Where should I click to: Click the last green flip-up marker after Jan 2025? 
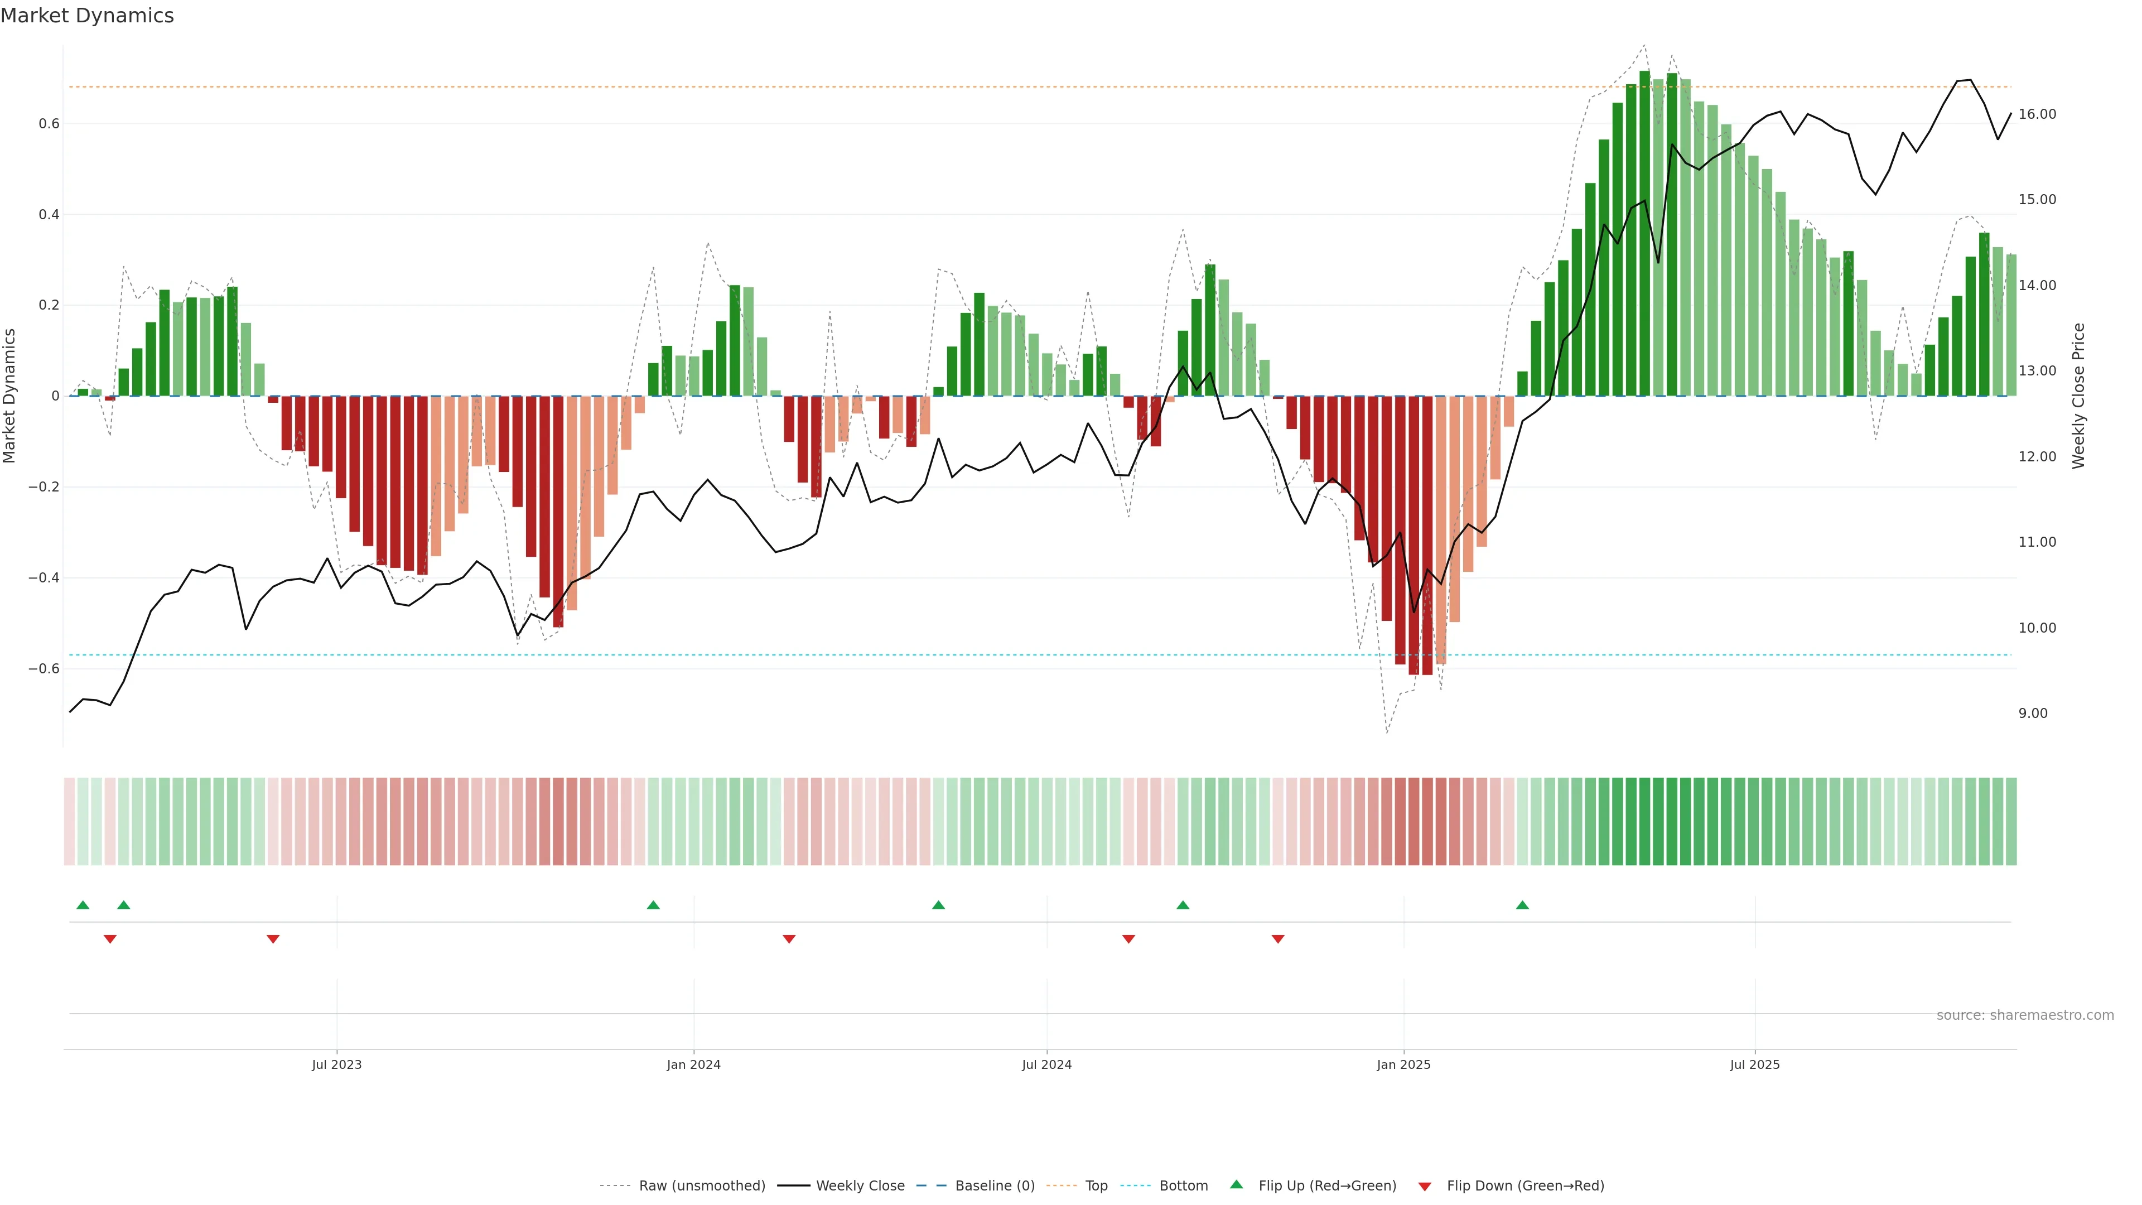(1522, 905)
